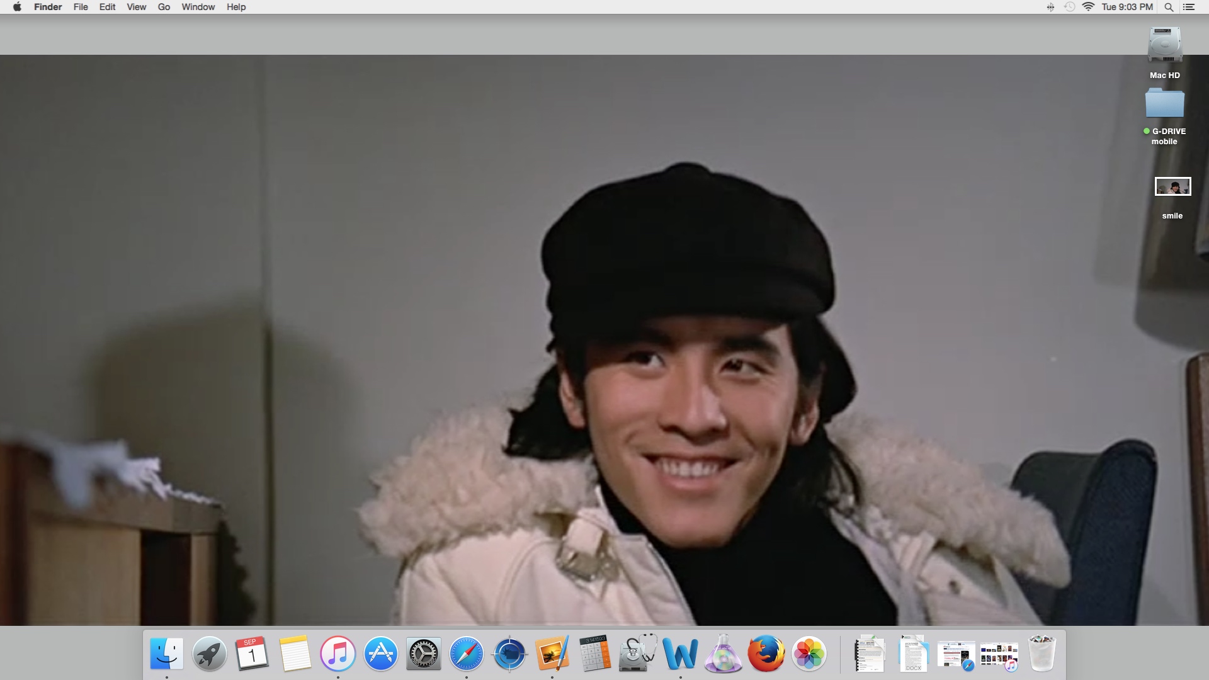Screen dimensions: 1209x680
Task: Select the G-DRIVE mobile folder on desktop
Action: [x=1165, y=103]
